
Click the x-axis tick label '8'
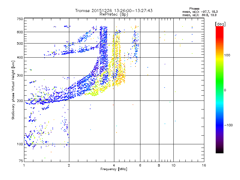click(159, 165)
